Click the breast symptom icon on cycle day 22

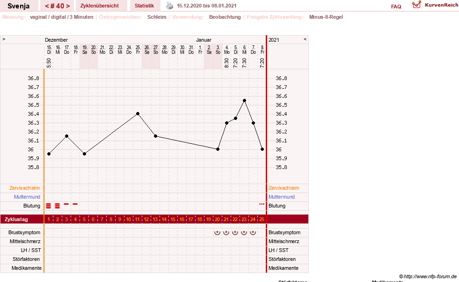tap(235, 232)
